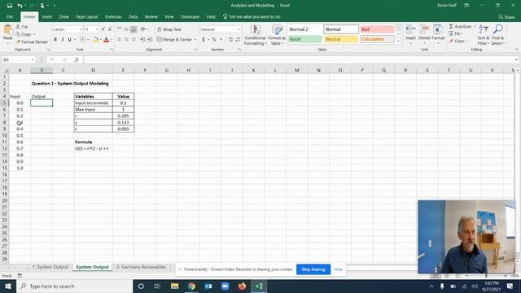Screen dimensions: 521x293
Task: Click the AutoSum sigma button
Action: [460, 27]
